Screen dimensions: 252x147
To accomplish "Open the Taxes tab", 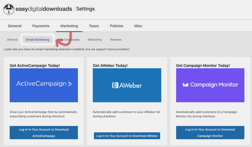I will (94, 26).
